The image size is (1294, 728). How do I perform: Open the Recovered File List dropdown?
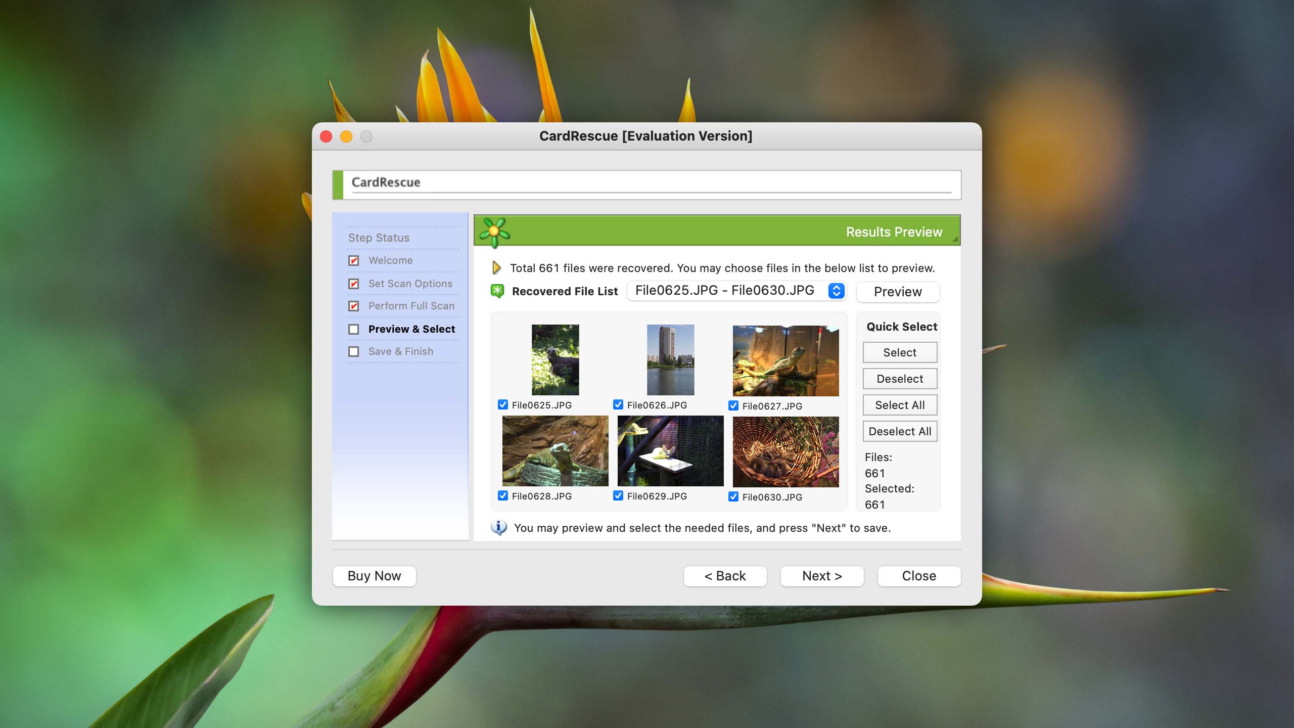coord(736,291)
